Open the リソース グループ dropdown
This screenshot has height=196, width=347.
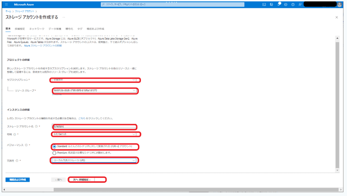point(95,90)
